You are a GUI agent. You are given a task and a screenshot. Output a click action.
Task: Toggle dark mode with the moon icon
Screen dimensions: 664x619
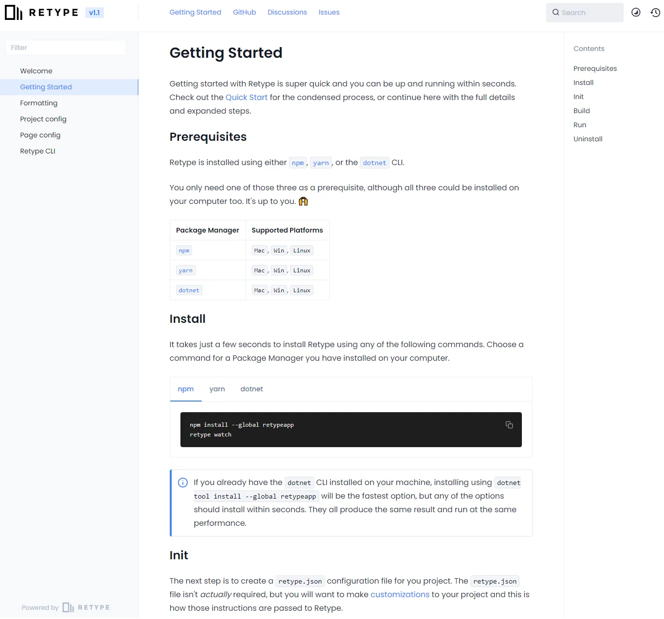(636, 12)
